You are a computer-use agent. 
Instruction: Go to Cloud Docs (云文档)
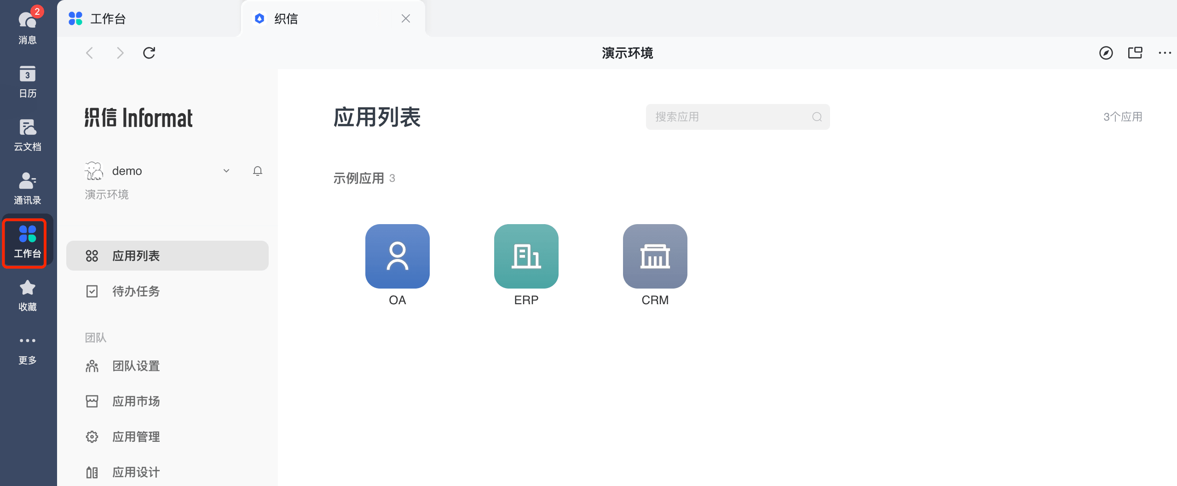click(28, 135)
